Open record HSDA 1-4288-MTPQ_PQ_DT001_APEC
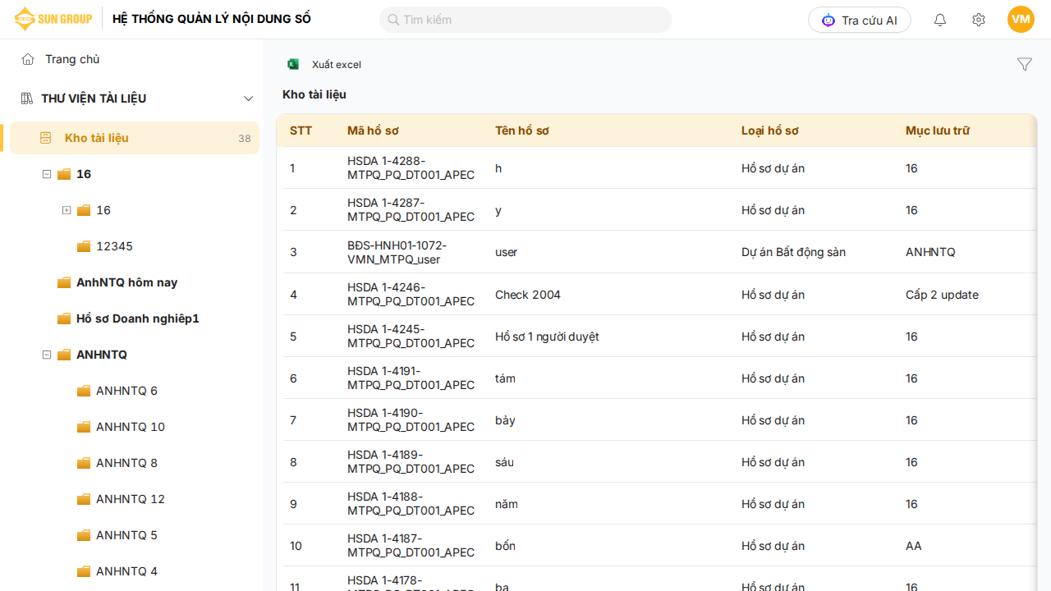 click(x=411, y=168)
